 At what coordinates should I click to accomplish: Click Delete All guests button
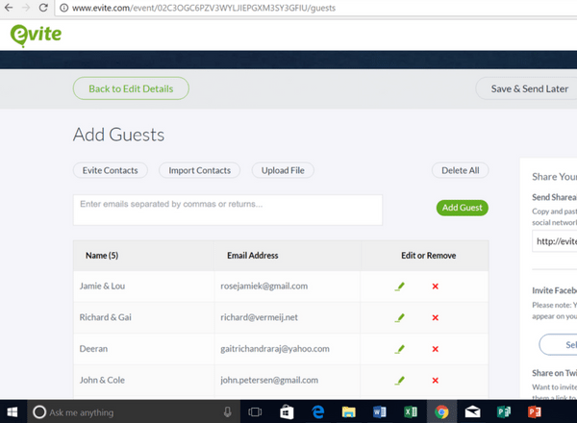461,170
